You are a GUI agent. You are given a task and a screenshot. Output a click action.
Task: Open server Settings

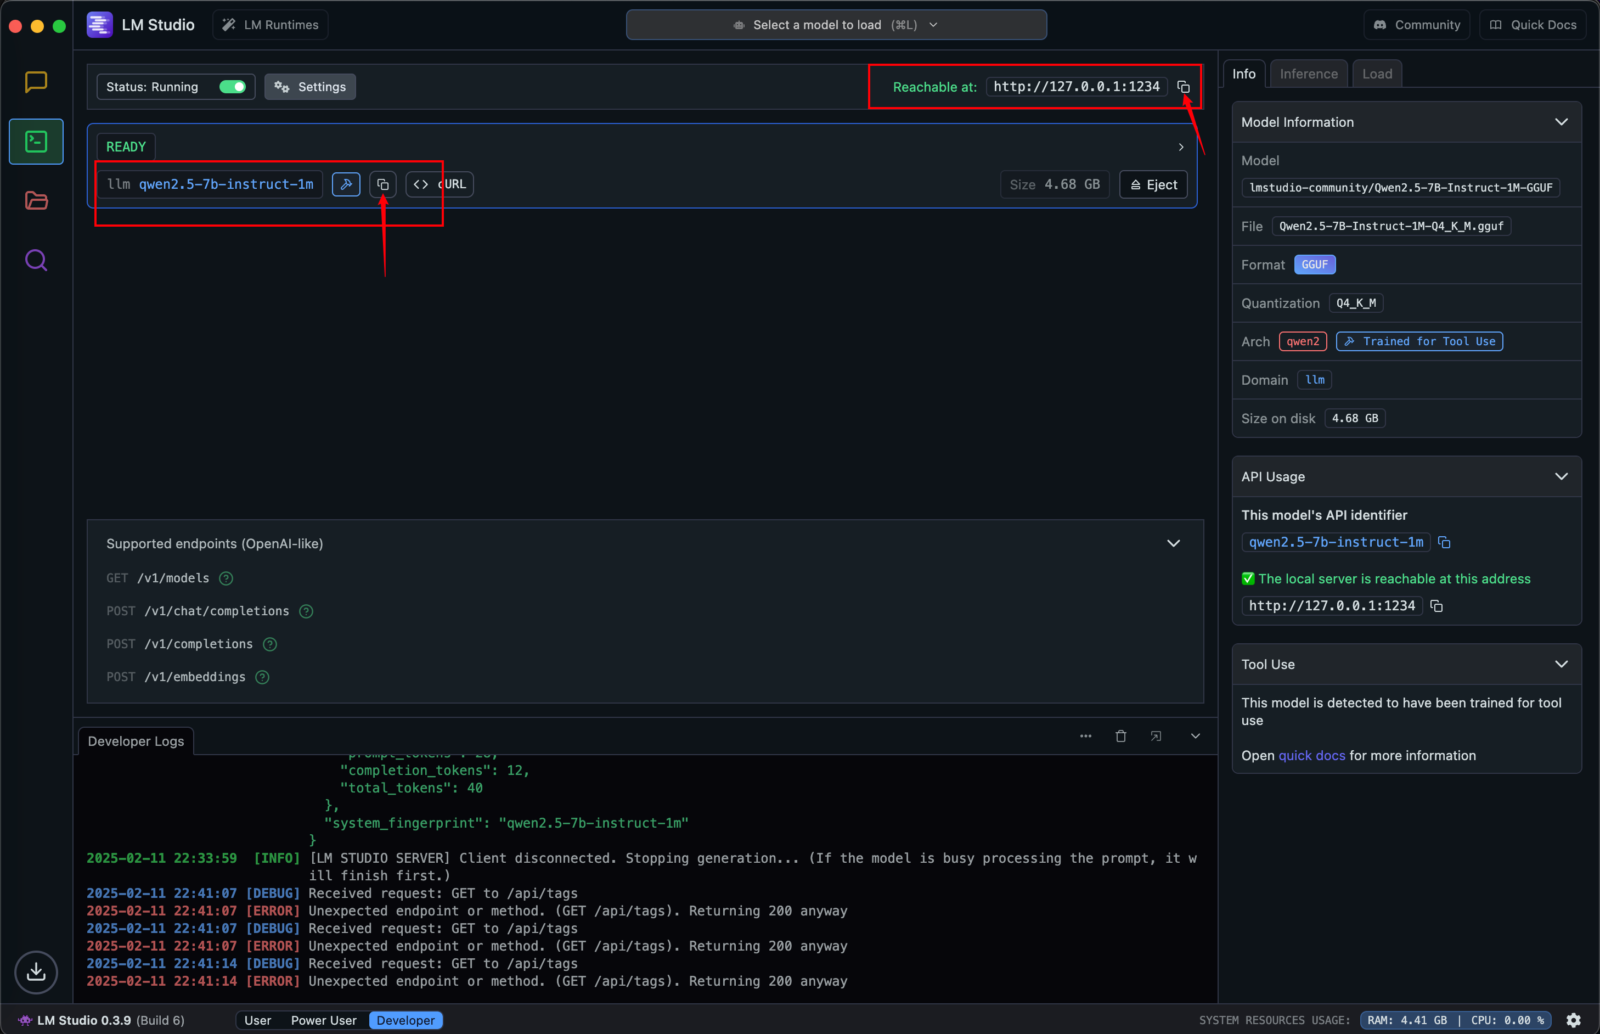click(310, 87)
